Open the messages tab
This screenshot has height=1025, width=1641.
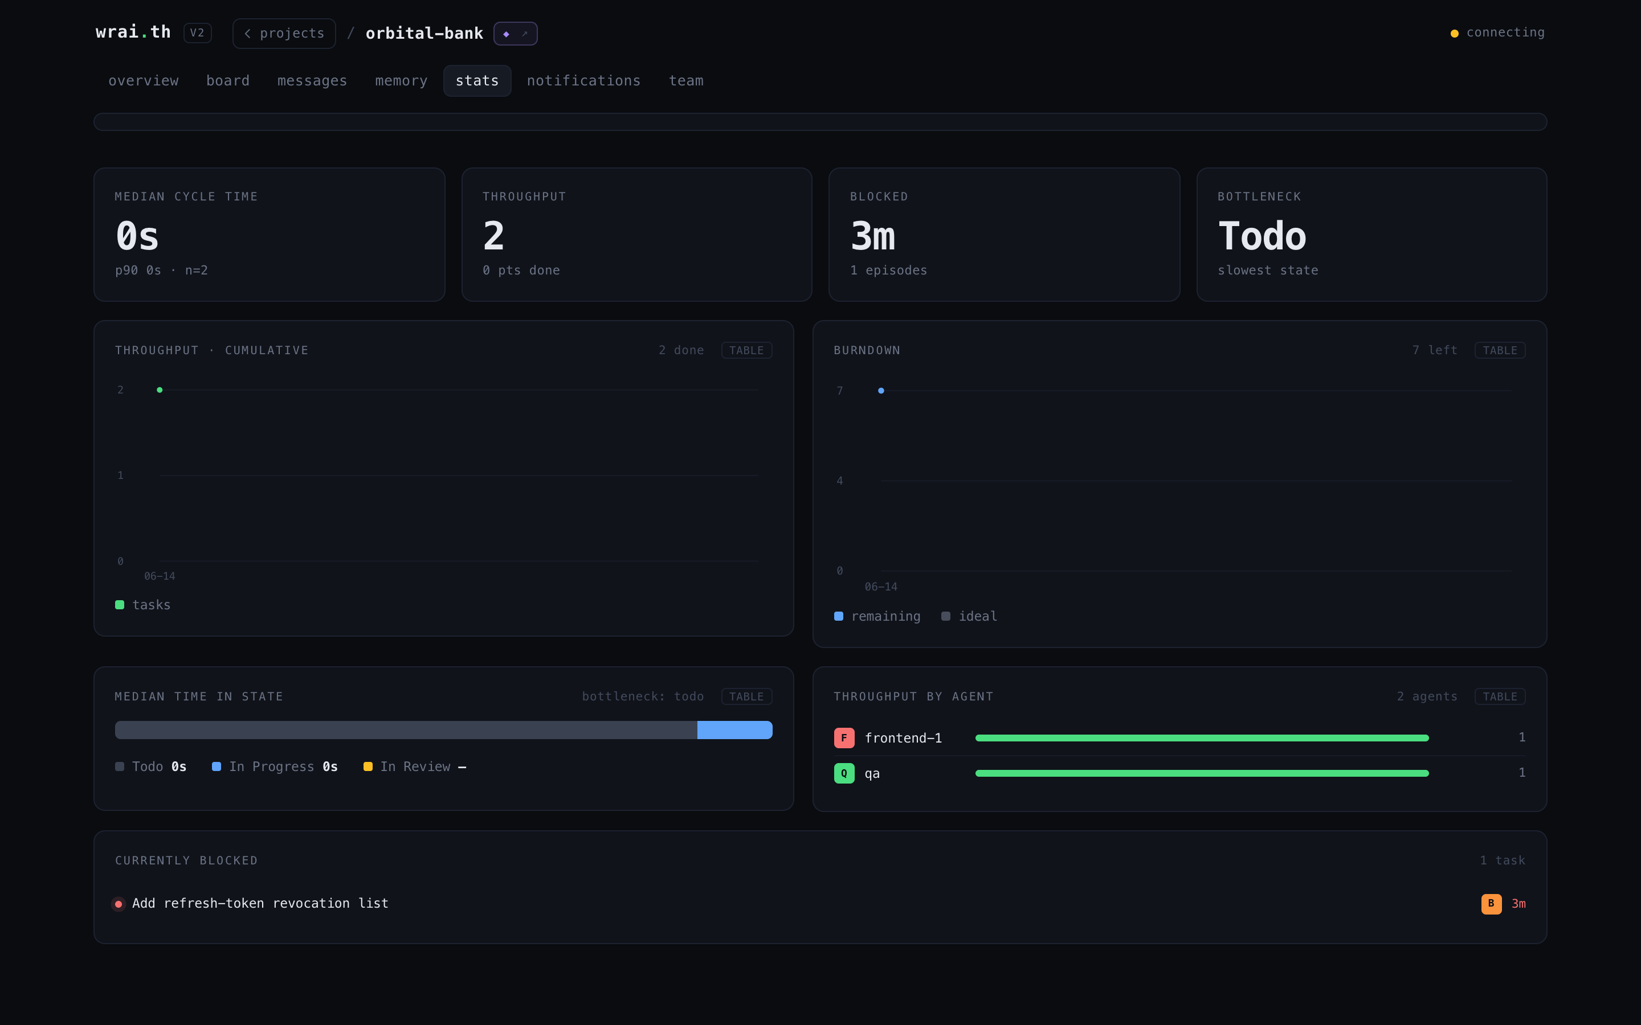pos(312,81)
